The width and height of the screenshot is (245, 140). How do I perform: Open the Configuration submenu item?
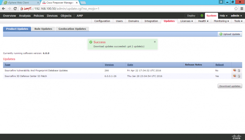click(102, 21)
